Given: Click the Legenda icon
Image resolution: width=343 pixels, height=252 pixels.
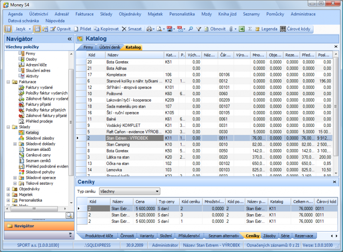Looking at the screenshot, I should [x=258, y=29].
